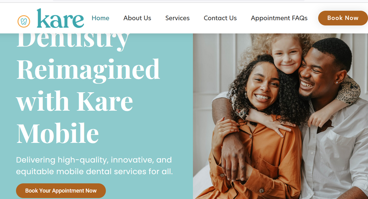
Task: Click the man in the white shirt
Action: pyautogui.click(x=333, y=117)
